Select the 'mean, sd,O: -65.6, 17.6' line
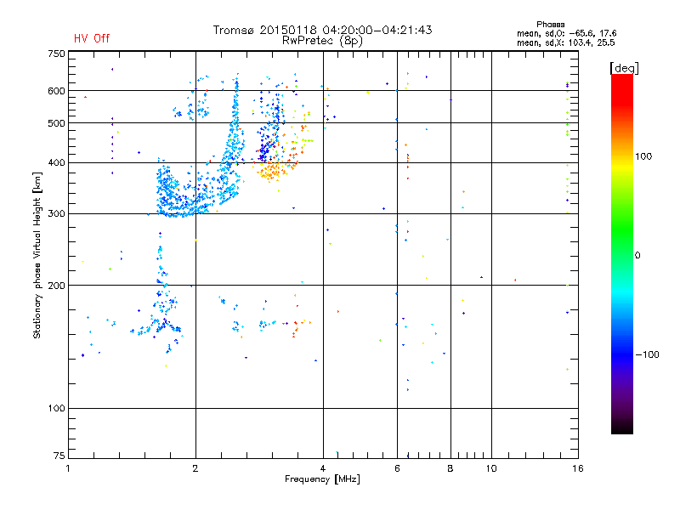 [x=566, y=33]
